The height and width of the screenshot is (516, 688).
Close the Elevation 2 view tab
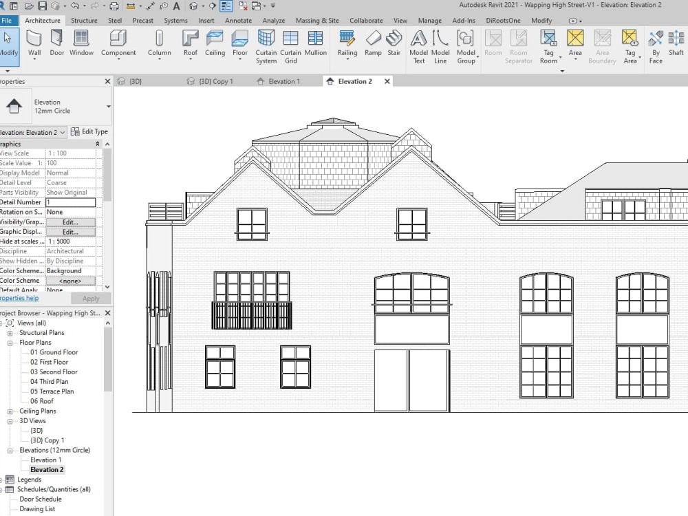click(387, 81)
